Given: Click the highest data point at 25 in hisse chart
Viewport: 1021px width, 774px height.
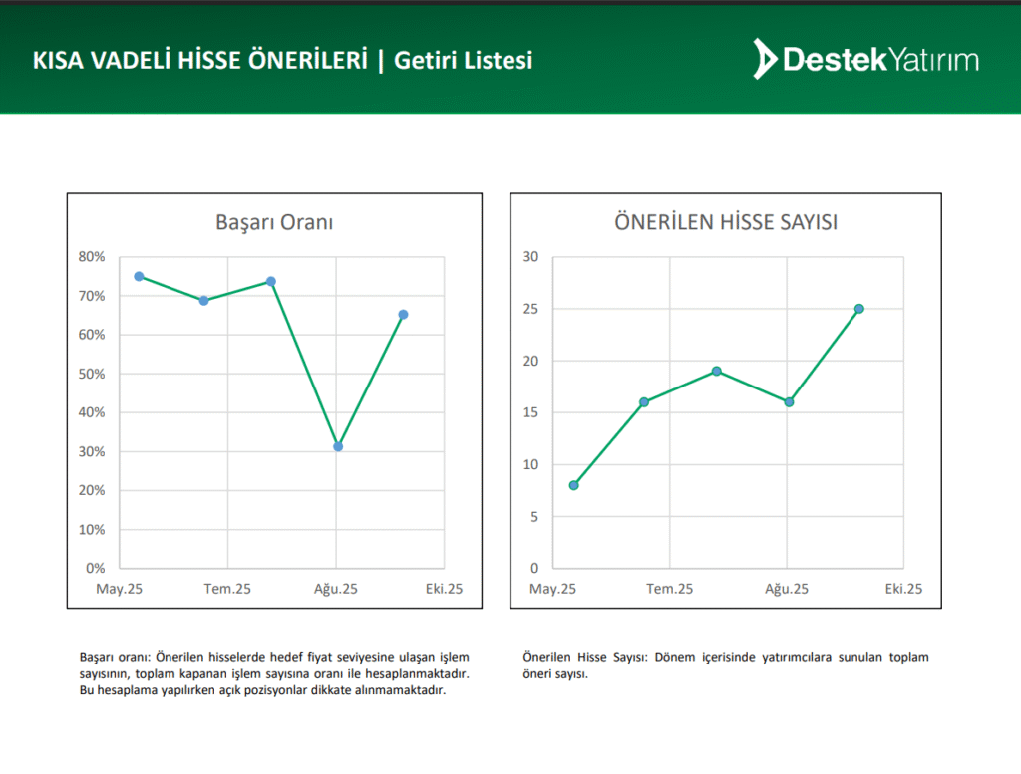Looking at the screenshot, I should coord(858,309).
